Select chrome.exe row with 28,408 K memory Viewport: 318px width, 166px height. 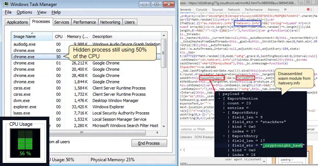point(86,76)
